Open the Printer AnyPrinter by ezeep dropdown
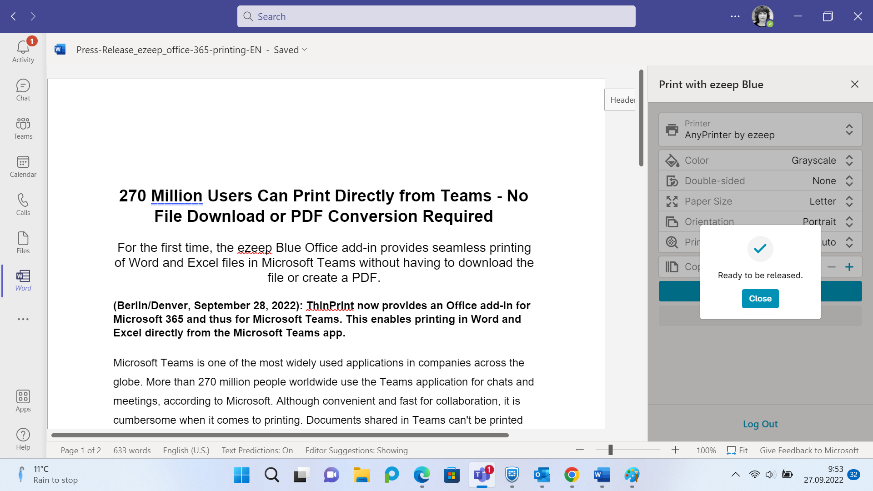 tap(760, 130)
